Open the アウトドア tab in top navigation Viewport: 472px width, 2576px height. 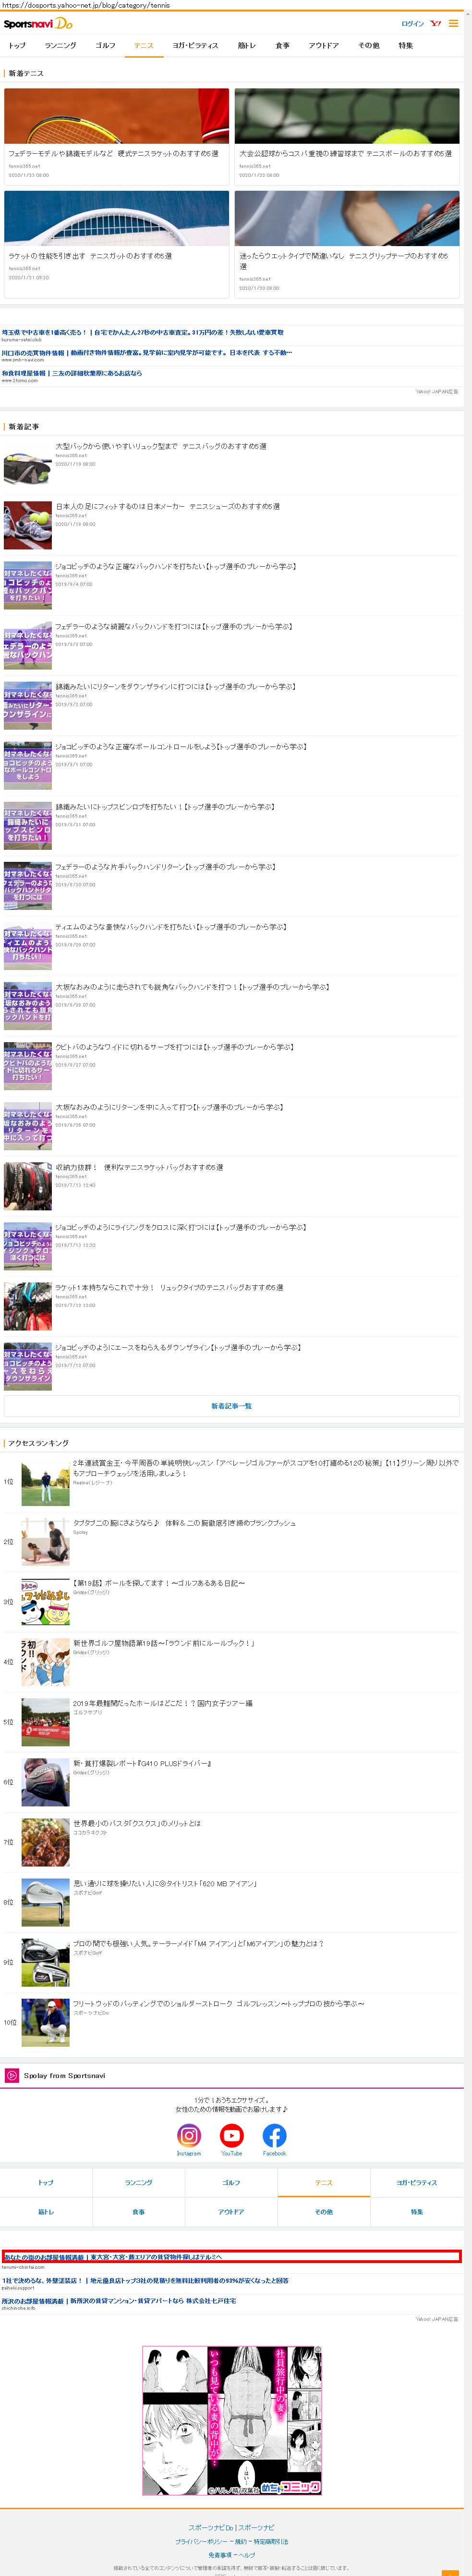tap(323, 45)
